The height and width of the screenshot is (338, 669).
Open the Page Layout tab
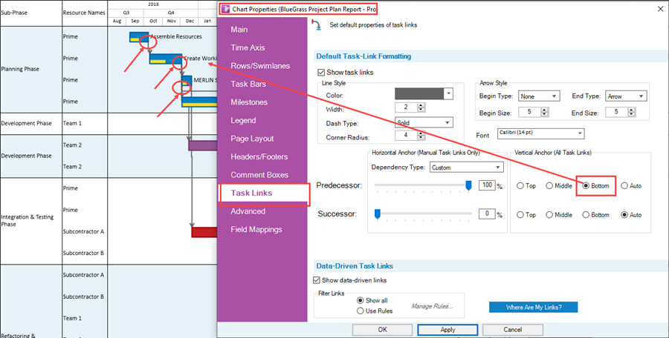[252, 139]
